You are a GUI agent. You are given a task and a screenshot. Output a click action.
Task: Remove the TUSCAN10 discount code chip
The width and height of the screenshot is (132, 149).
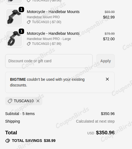tap(38, 101)
